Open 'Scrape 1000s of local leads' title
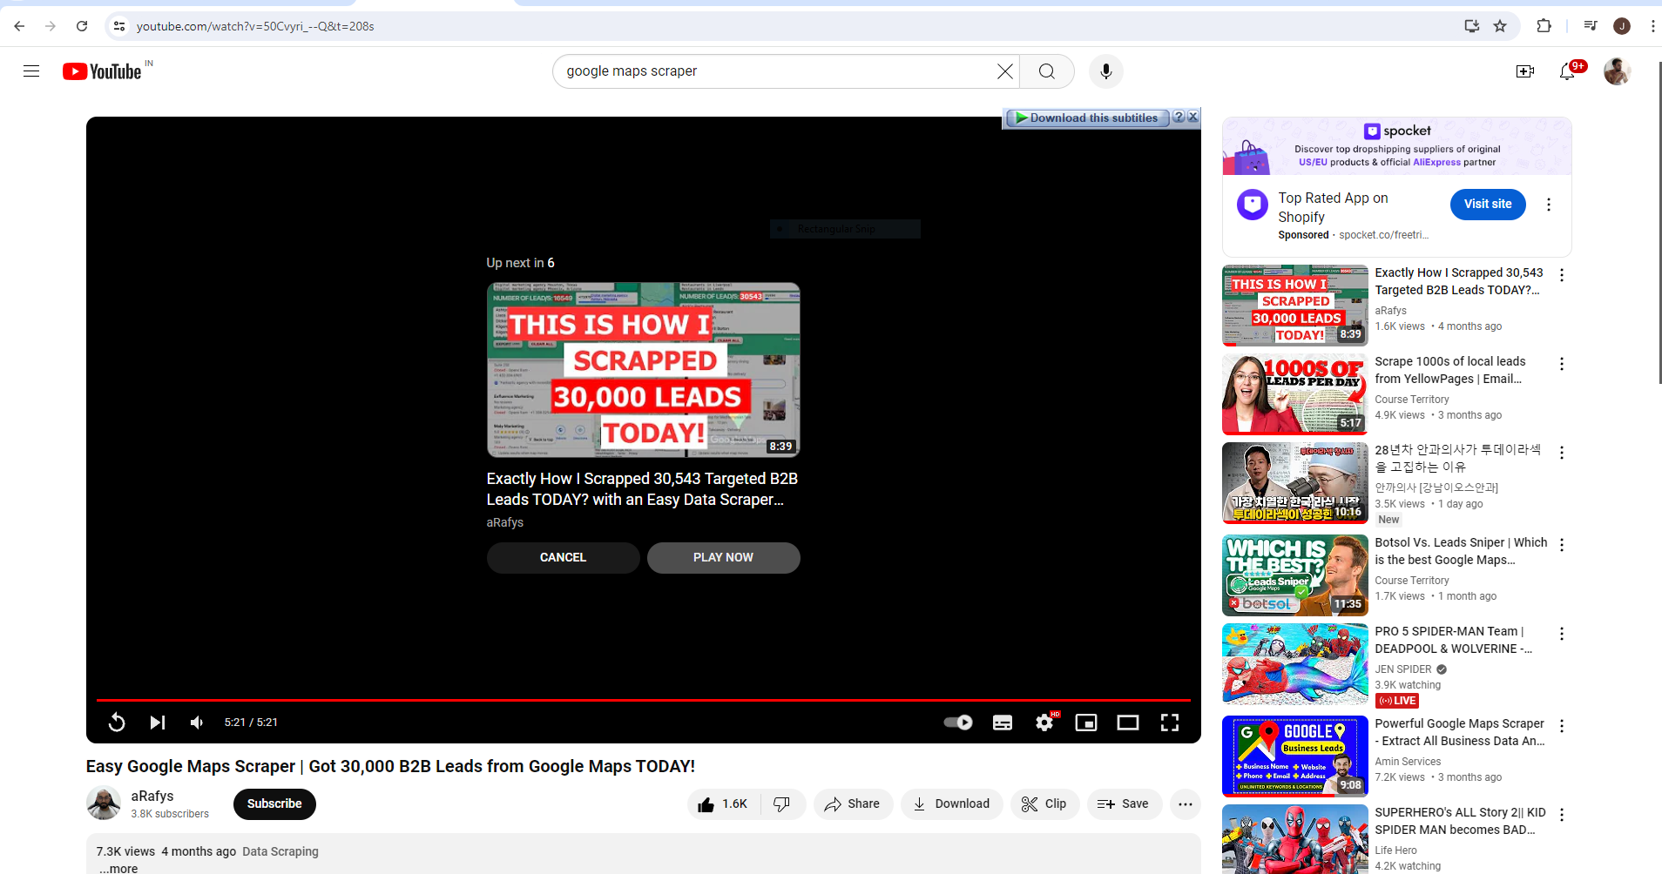The width and height of the screenshot is (1662, 874). point(1450,370)
